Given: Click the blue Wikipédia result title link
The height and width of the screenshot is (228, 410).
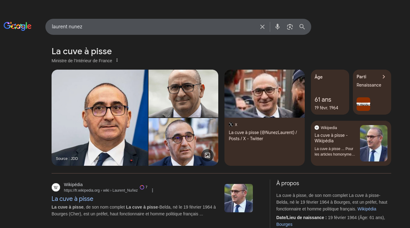Looking at the screenshot, I should click(x=72, y=199).
